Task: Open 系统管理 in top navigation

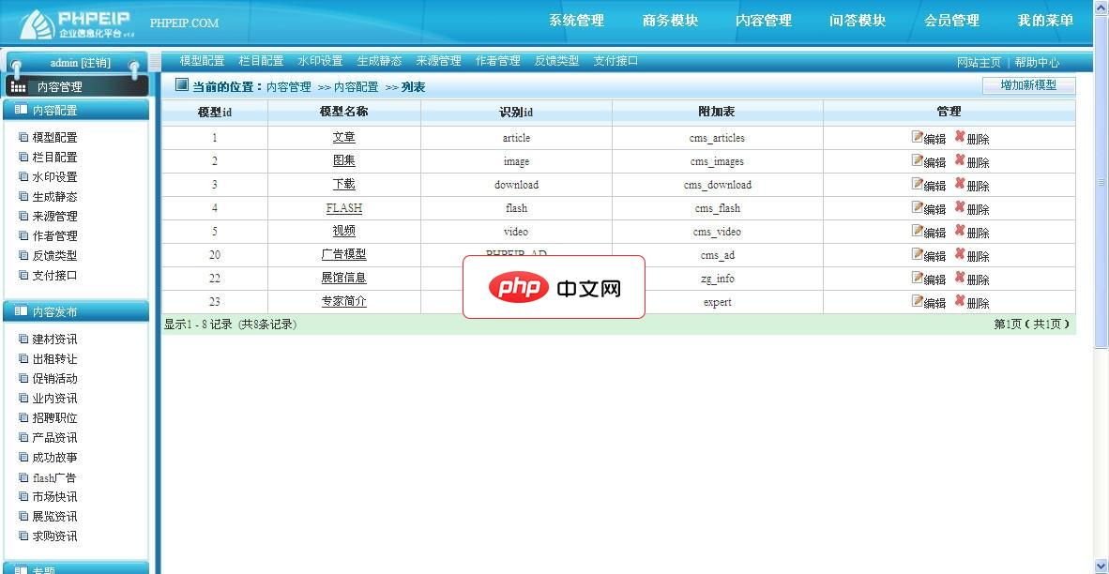Action: click(576, 21)
